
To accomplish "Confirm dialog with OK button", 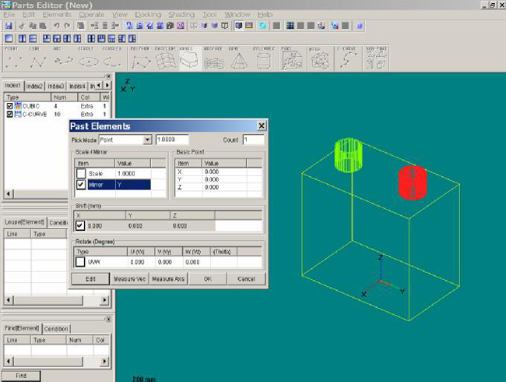I will click(x=206, y=278).
